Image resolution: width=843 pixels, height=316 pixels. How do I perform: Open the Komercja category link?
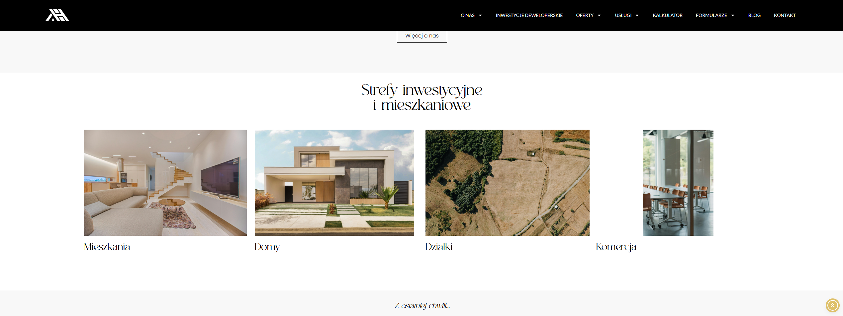[x=616, y=247]
